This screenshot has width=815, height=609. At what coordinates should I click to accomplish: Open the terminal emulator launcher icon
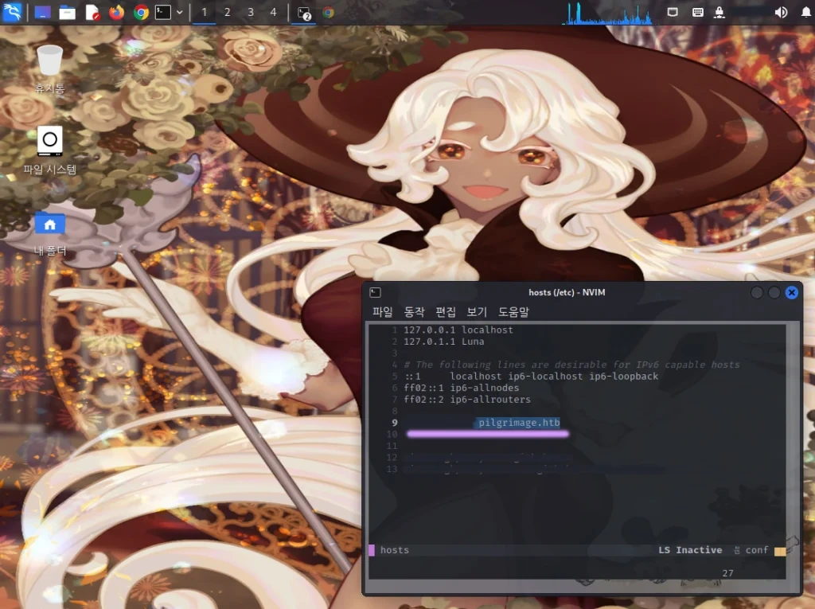[163, 12]
